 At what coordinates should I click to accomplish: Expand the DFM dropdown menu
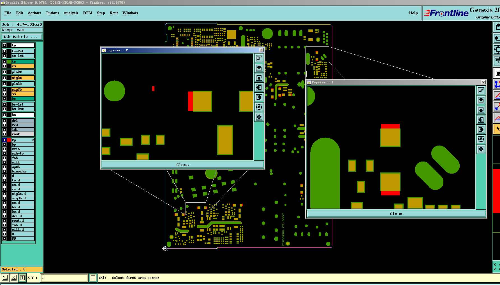(88, 13)
